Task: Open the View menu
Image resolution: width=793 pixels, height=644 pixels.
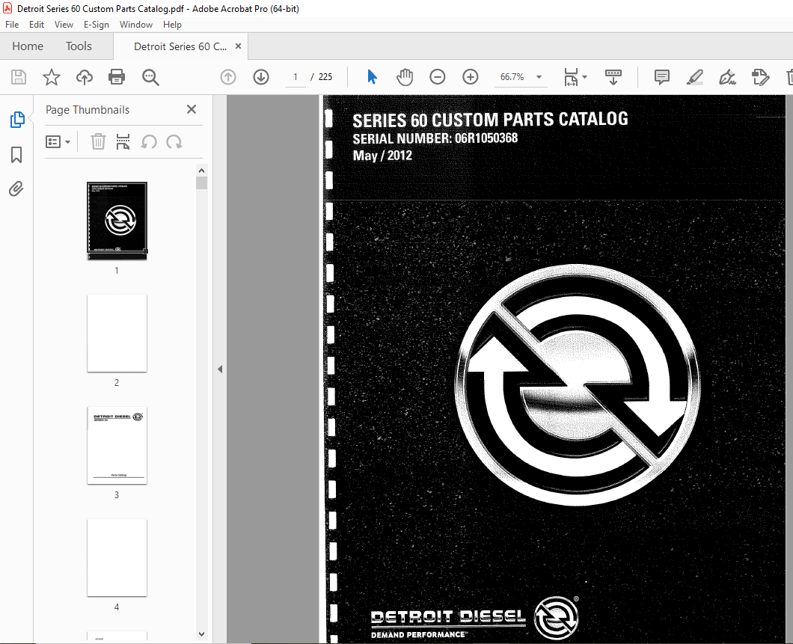Action: coord(64,24)
